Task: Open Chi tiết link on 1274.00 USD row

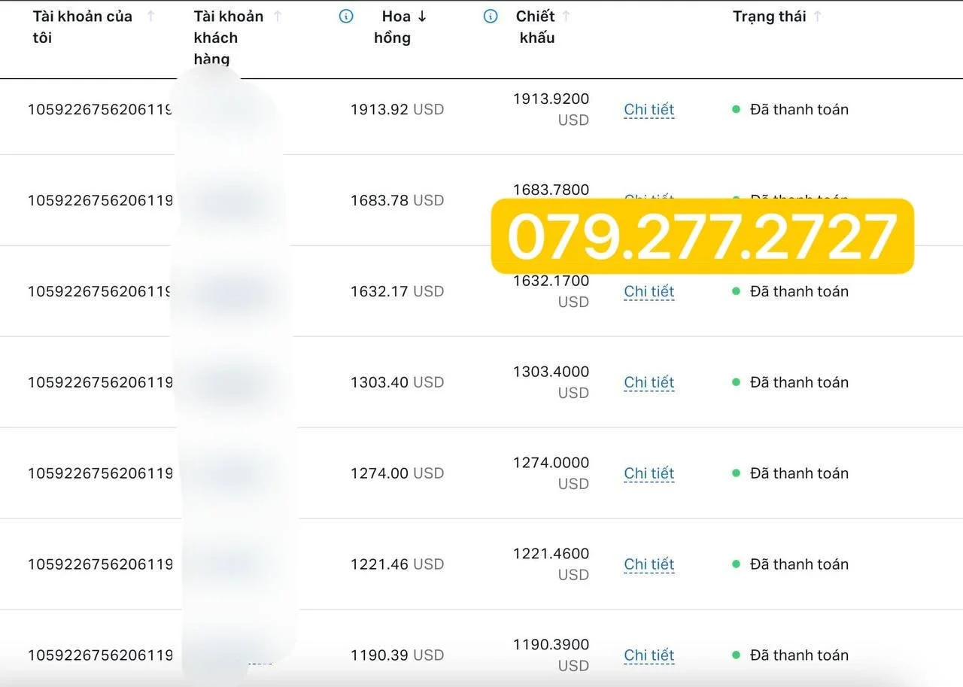Action: tap(649, 473)
